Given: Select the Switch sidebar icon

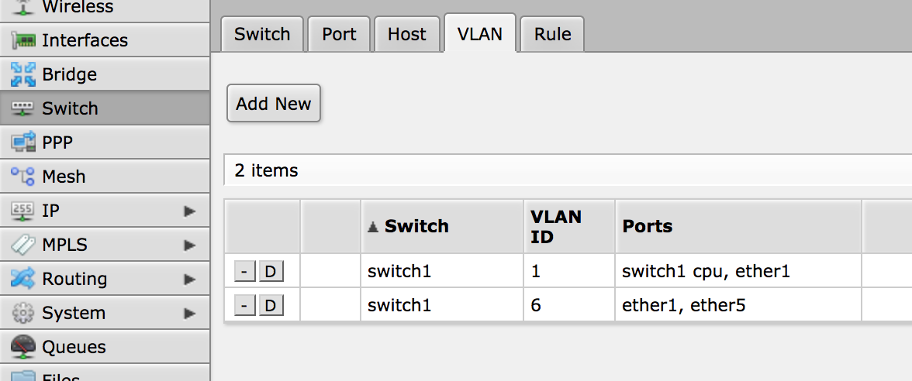Looking at the screenshot, I should coord(22,108).
